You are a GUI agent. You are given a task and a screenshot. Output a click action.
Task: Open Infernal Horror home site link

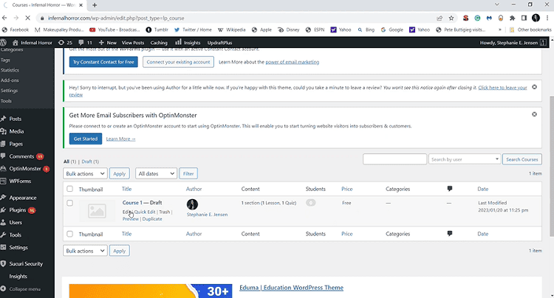tap(33, 43)
